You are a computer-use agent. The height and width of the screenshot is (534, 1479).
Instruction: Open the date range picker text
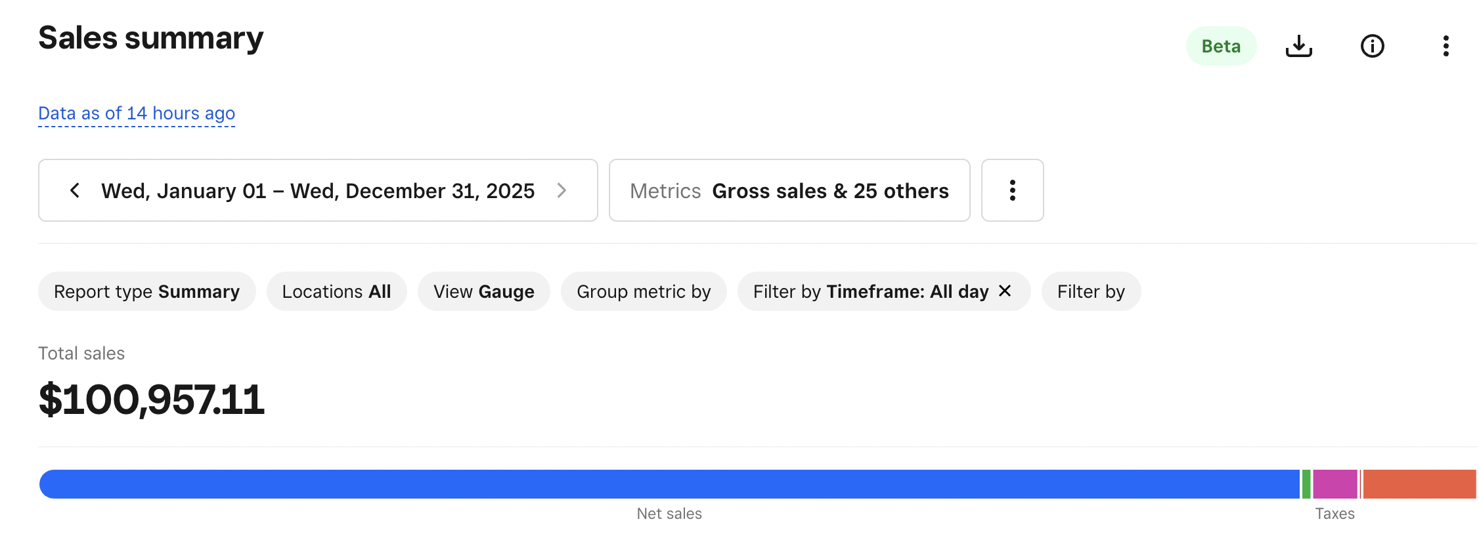pos(318,190)
